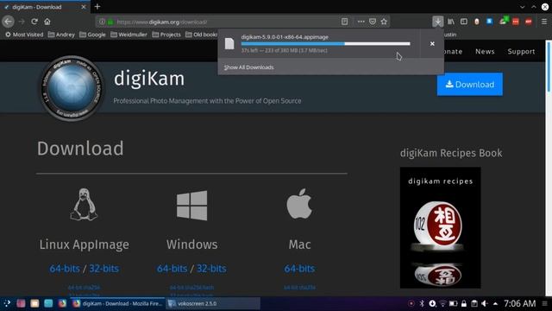Open the News navigation link
Screen dimensions: 552x311
pos(485,52)
